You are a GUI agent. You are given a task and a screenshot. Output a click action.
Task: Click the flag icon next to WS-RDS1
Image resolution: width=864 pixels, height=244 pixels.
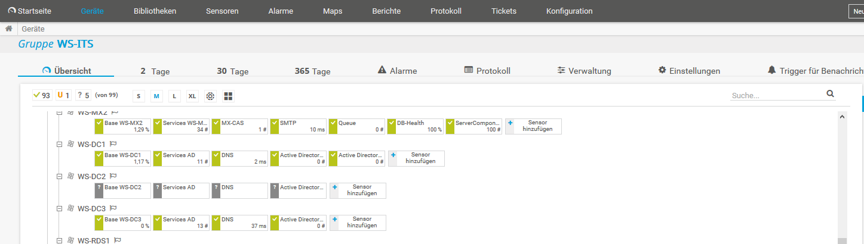pos(118,240)
